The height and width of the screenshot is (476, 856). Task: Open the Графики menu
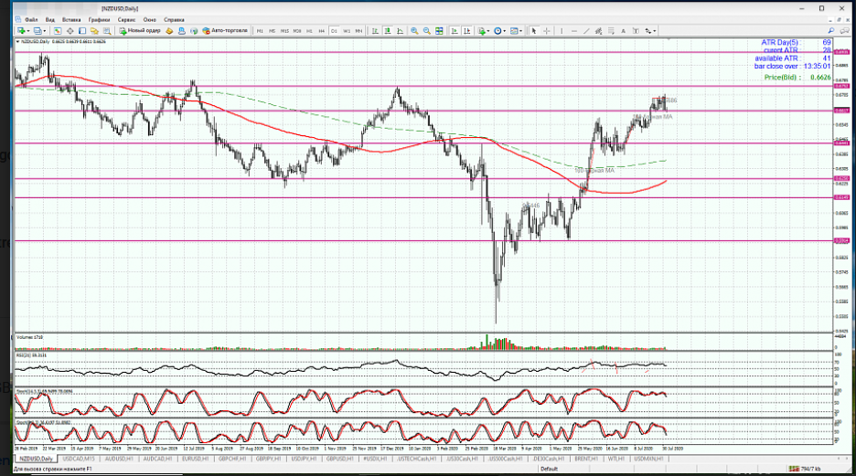click(99, 18)
